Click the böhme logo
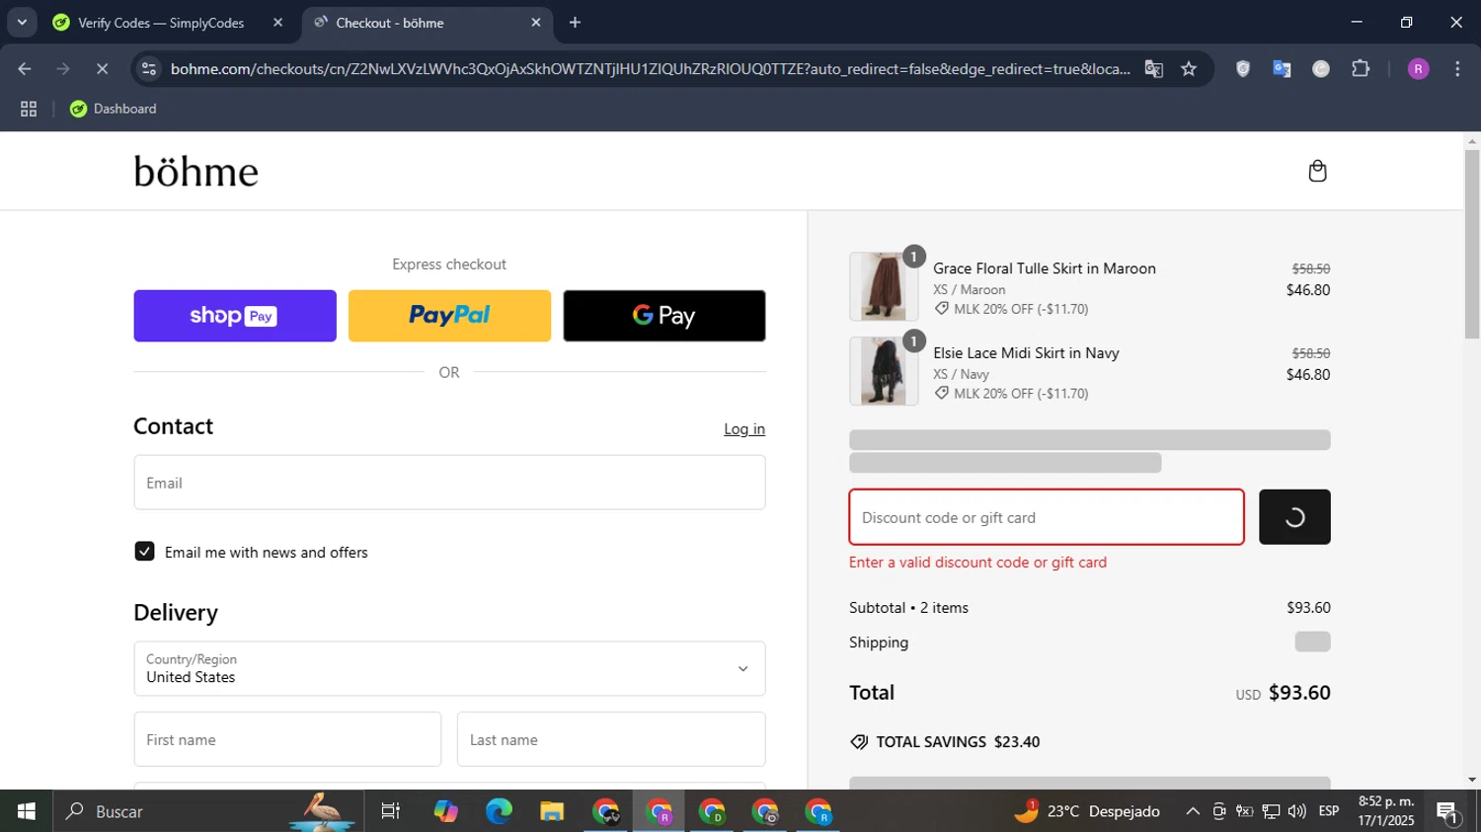The width and height of the screenshot is (1481, 832). click(x=195, y=172)
